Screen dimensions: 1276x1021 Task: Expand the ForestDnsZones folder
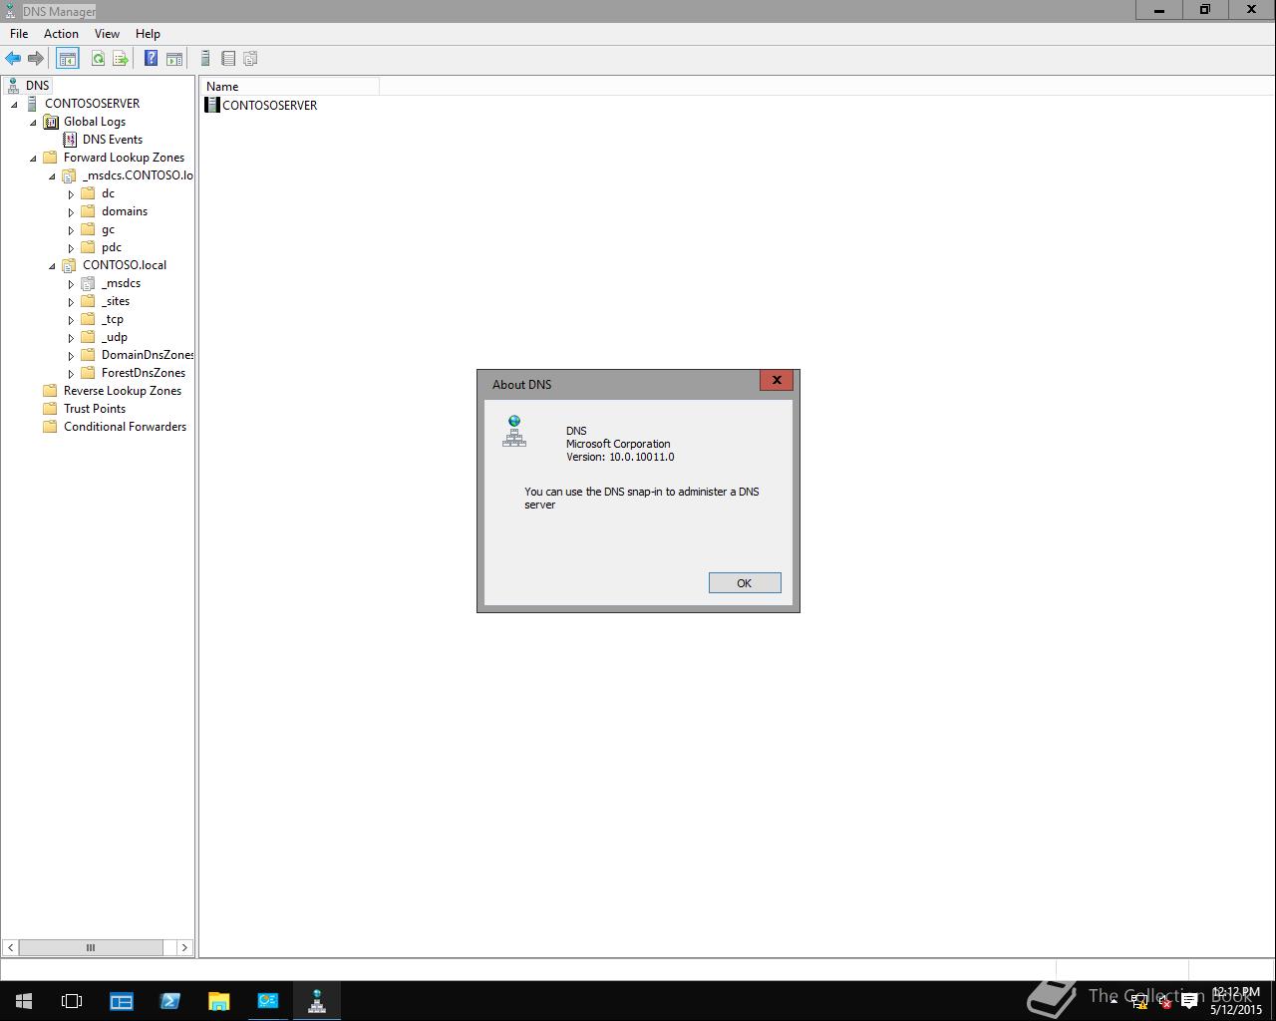pyautogui.click(x=71, y=373)
